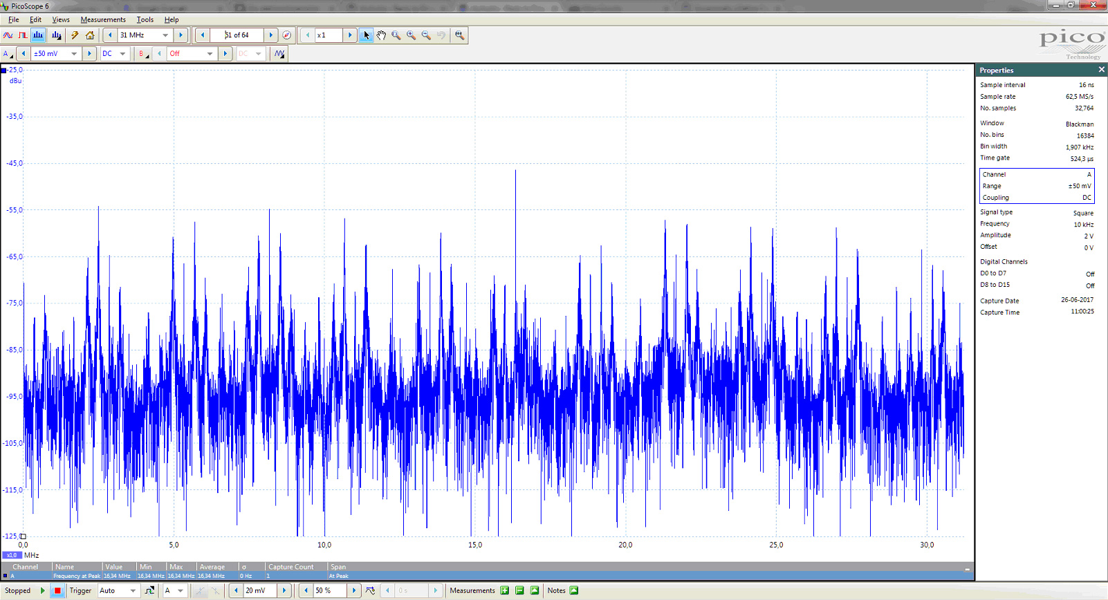Click the zoom out magnifier
The width and height of the screenshot is (1108, 600).
click(x=426, y=35)
